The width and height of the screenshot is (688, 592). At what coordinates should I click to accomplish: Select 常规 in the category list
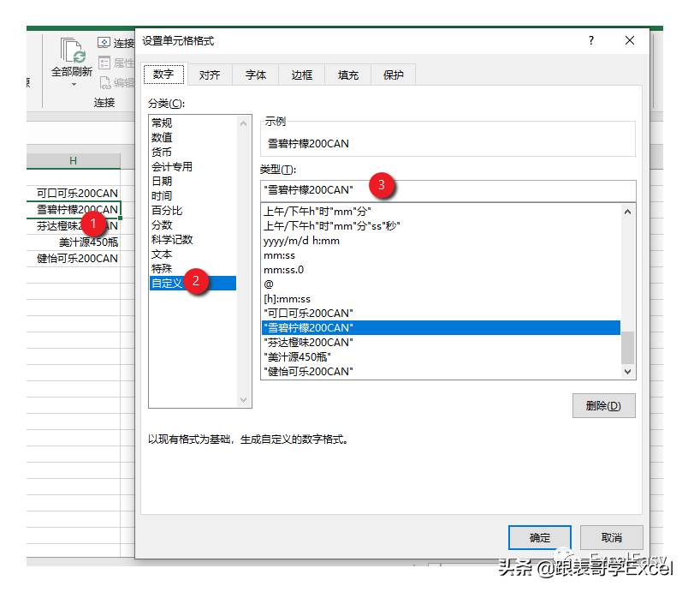[193, 123]
